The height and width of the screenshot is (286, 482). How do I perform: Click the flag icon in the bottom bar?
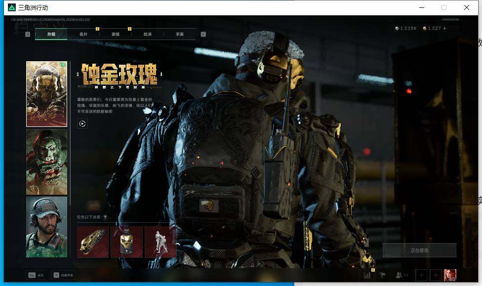click(x=382, y=275)
